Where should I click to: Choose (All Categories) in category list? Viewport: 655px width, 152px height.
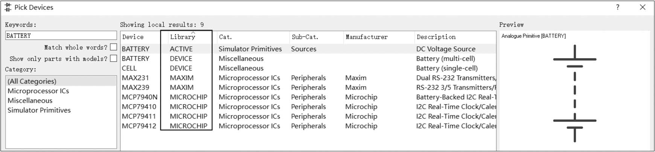click(x=32, y=81)
